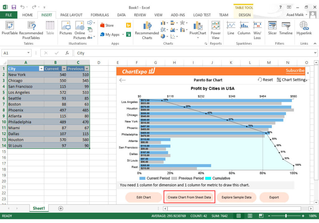Insert a Line sparkline
This screenshot has height=223, width=319.
pyautogui.click(x=231, y=28)
